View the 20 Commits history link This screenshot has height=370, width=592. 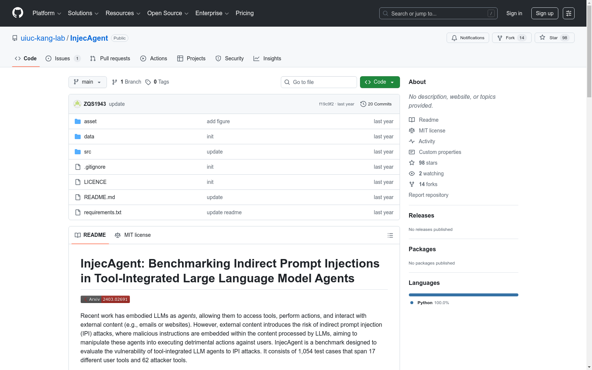pos(376,104)
